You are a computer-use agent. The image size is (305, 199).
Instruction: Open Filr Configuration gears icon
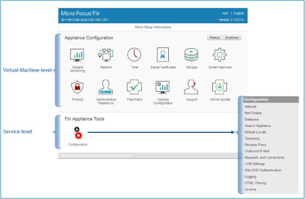point(78,133)
